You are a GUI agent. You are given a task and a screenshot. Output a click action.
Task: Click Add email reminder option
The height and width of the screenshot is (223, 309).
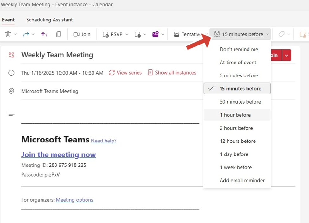pyautogui.click(x=237, y=180)
